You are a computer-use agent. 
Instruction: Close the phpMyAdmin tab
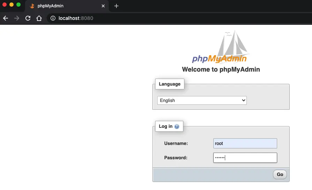103,6
